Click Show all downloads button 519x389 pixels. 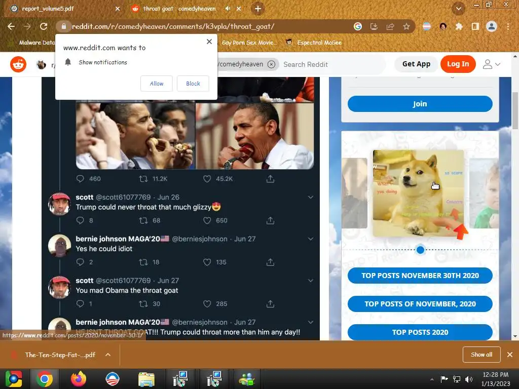(481, 355)
